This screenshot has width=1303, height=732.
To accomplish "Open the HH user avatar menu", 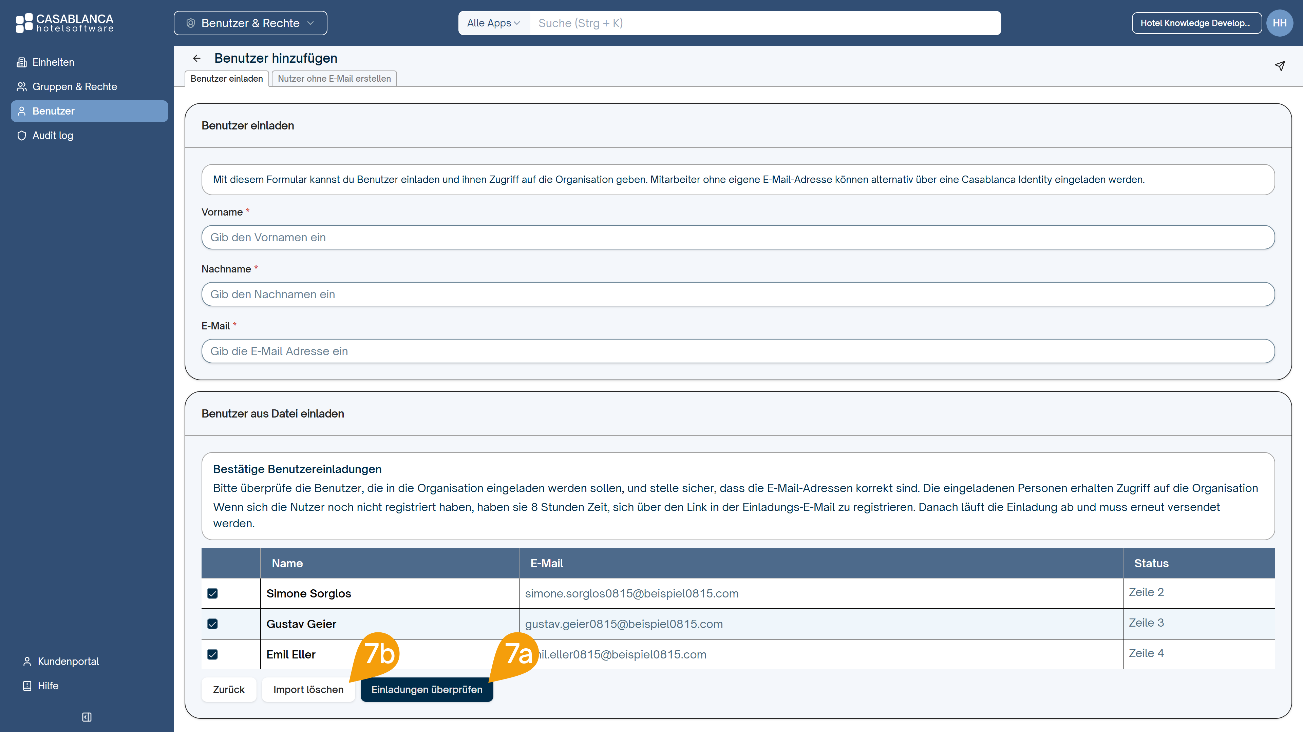I will coord(1280,23).
